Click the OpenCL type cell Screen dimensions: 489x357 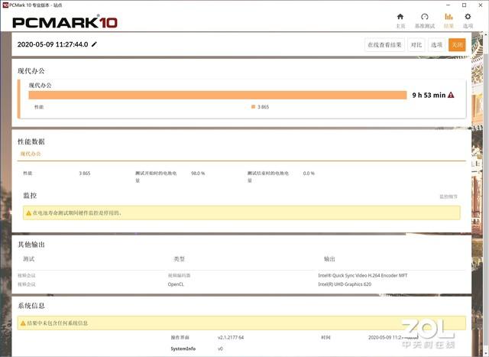[x=176, y=284]
